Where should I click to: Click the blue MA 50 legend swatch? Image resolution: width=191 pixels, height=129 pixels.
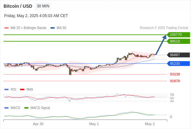52,28
